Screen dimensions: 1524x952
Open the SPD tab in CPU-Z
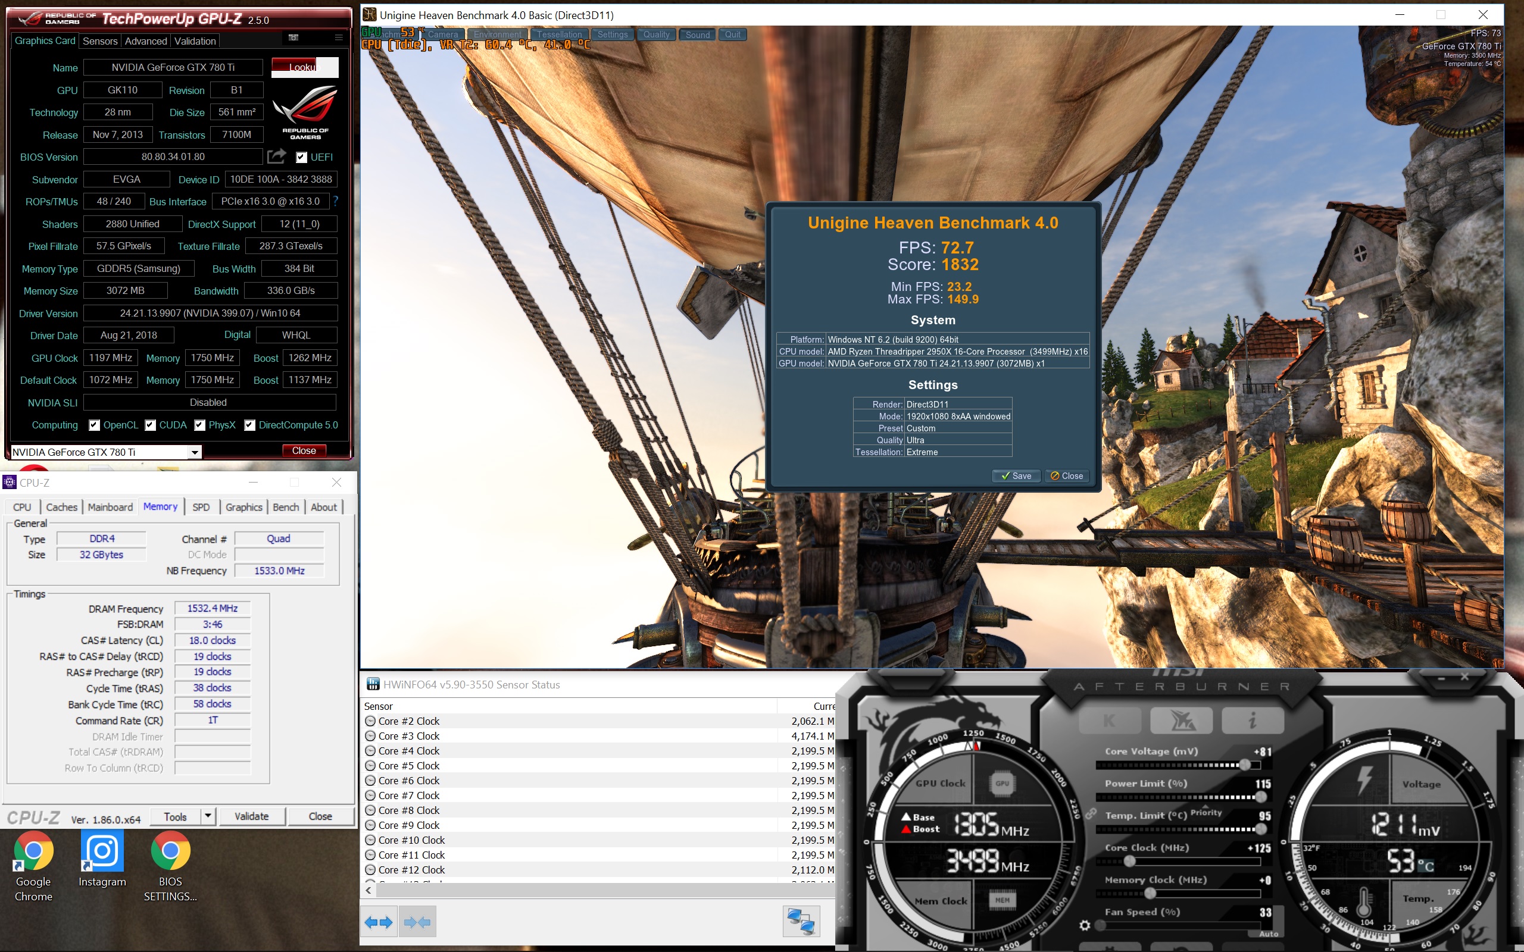click(x=201, y=508)
